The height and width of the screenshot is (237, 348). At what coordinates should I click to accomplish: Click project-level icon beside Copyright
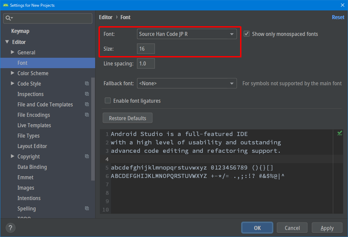point(87,156)
